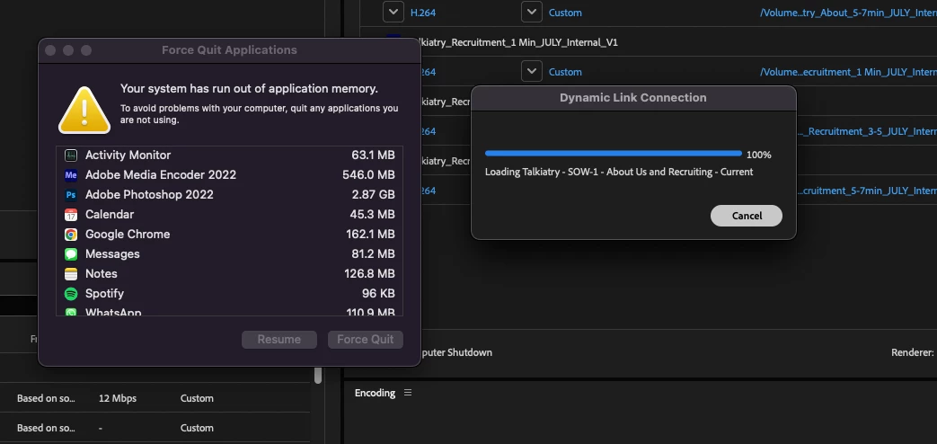Open output path for About_5-7min_JULY file

pyautogui.click(x=848, y=13)
